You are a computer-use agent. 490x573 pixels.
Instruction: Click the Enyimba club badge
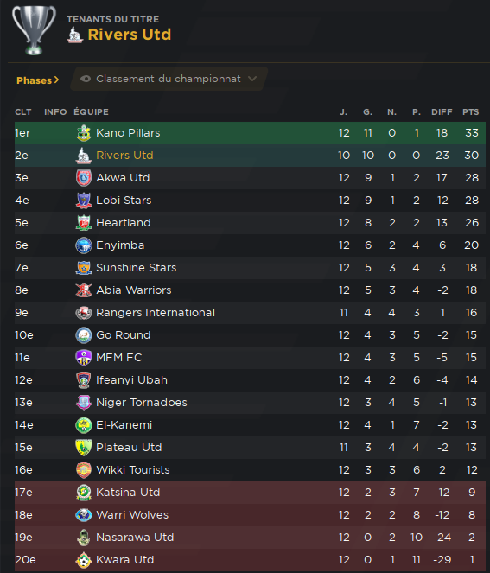(84, 245)
